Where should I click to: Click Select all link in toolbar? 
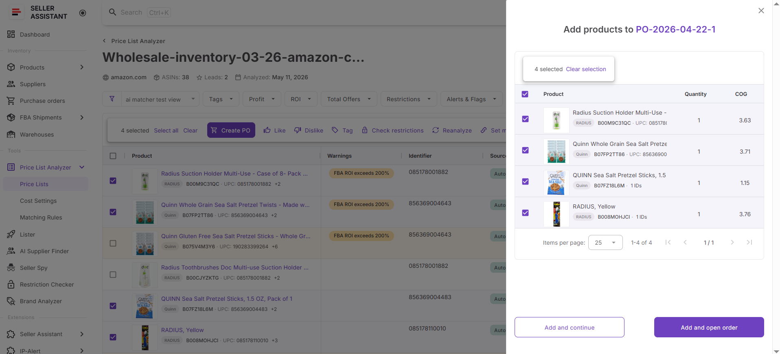click(x=166, y=130)
